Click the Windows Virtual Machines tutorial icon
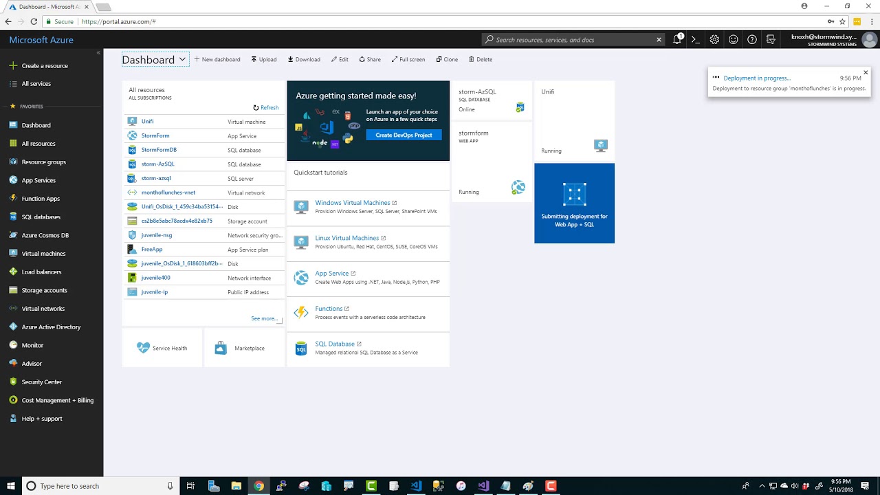880x495 pixels. 301,207
